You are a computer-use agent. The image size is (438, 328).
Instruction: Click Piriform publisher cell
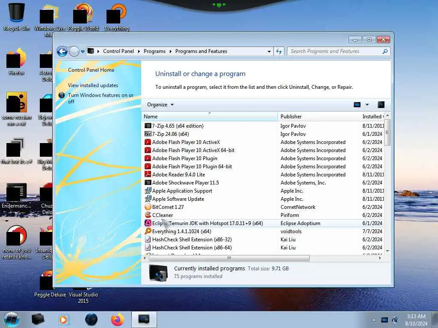point(290,215)
